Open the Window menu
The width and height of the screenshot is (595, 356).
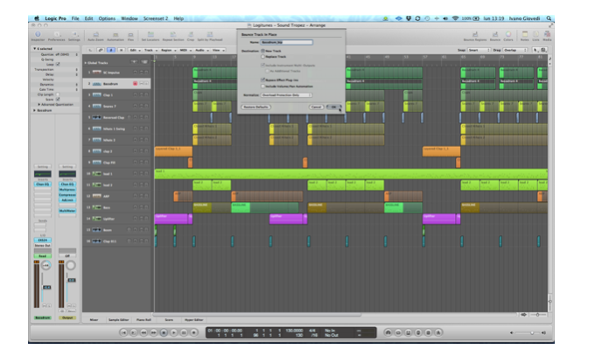tap(129, 18)
